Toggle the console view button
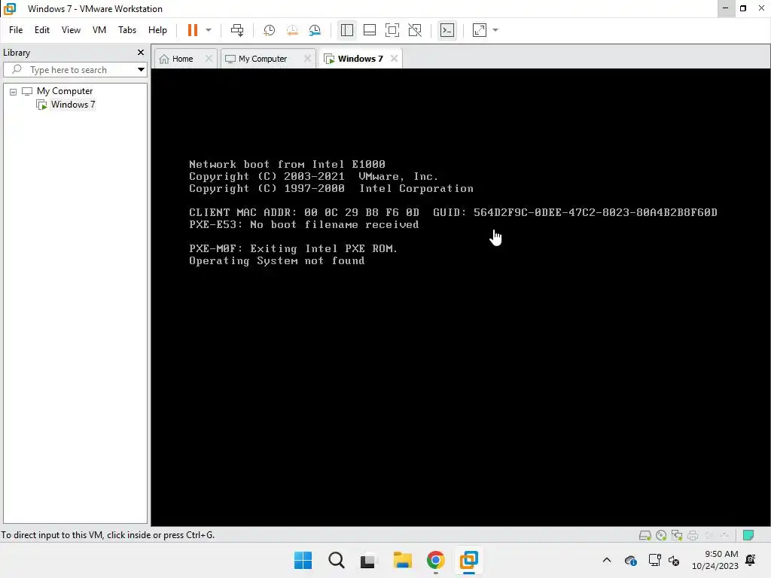Viewport: 771px width, 578px height. pos(447,30)
